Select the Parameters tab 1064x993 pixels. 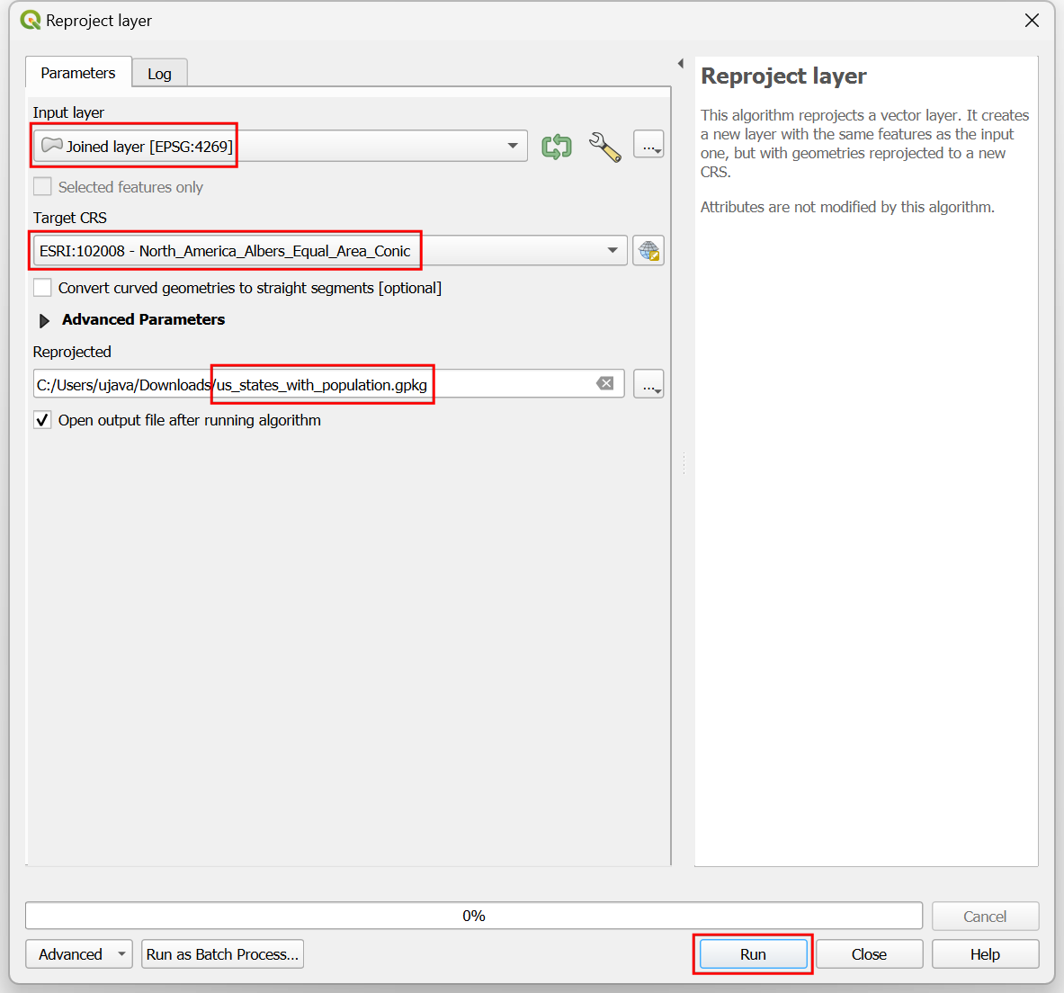[x=78, y=73]
